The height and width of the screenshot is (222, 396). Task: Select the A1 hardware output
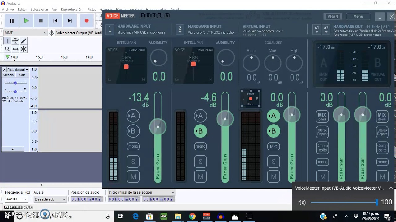point(317,29)
